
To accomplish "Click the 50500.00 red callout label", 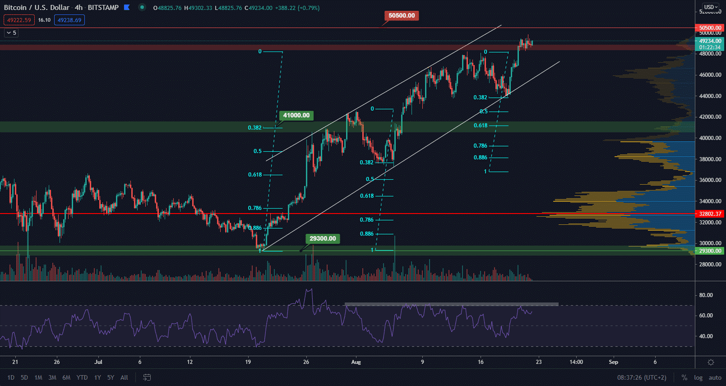I will click(x=402, y=16).
